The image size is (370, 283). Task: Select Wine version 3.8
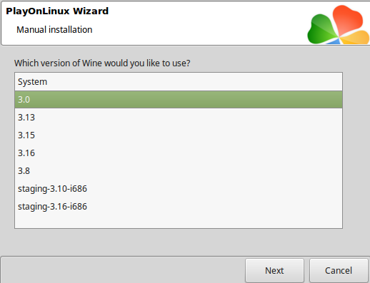179,171
